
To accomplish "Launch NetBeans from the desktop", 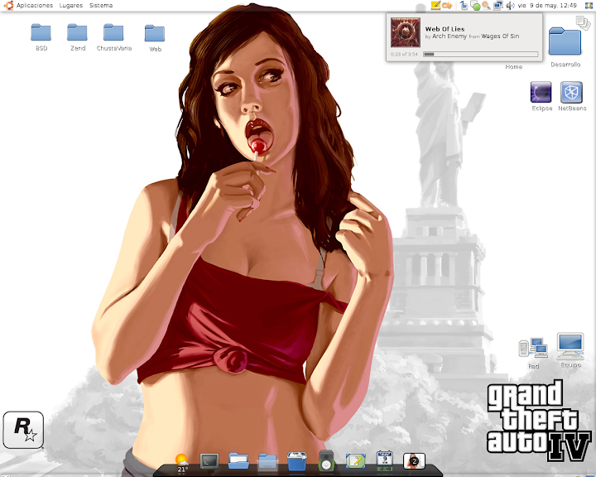I will coord(571,92).
